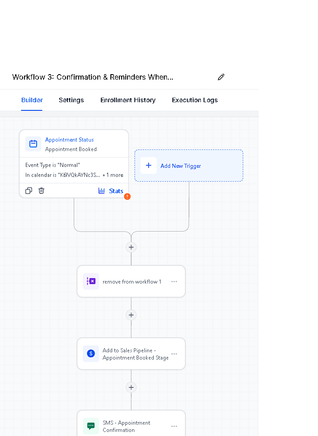
Task: Click the calendar filter showing '+ 1 more'
Action: point(74,175)
